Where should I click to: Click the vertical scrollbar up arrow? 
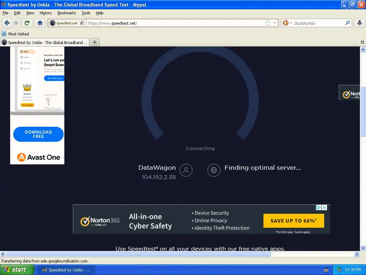click(x=363, y=49)
